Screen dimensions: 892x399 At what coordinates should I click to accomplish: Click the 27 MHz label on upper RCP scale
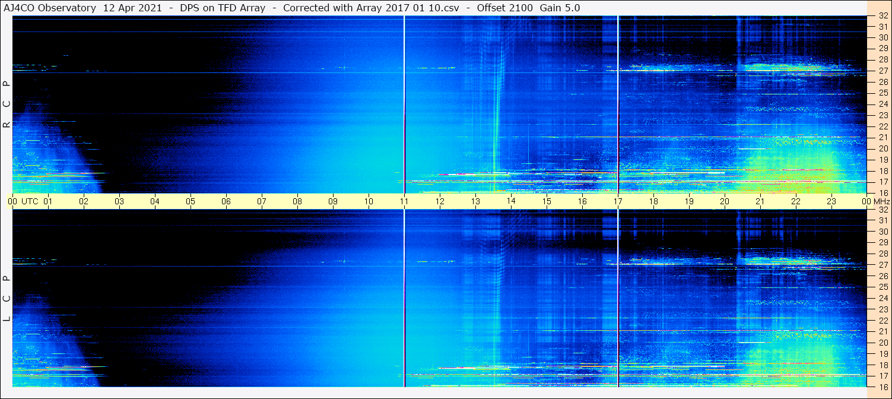coord(883,71)
